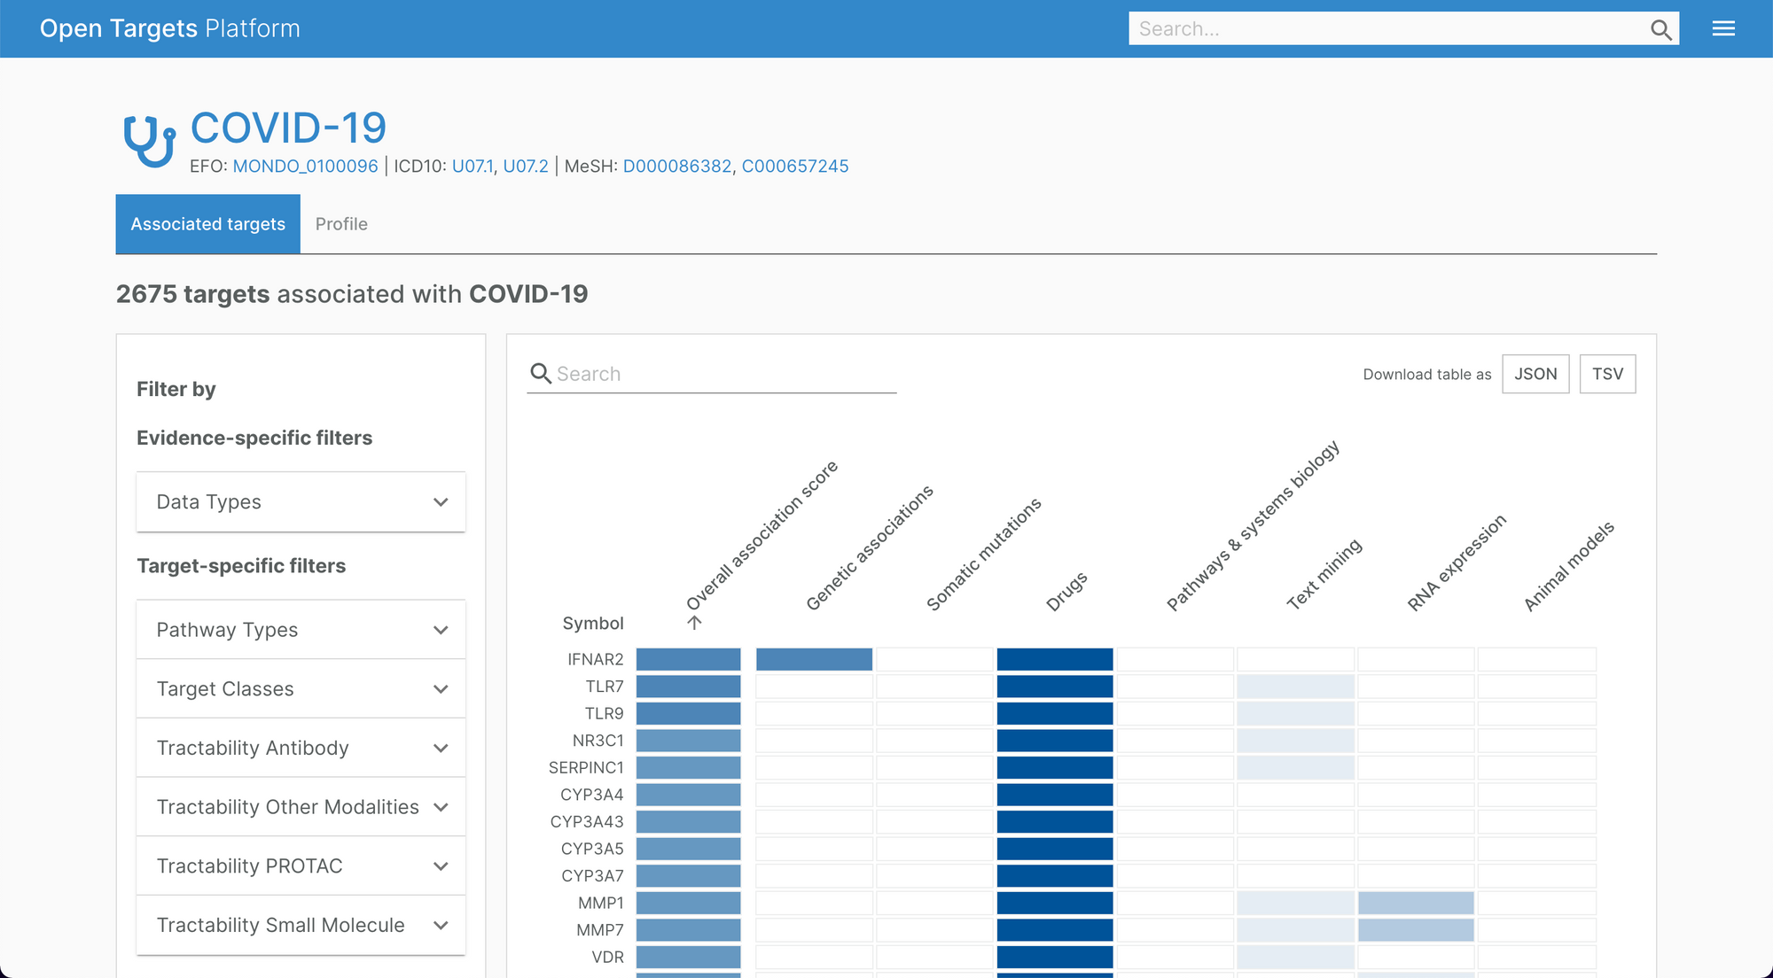Click the COVID-19 stethoscope icon
Viewport: 1773px width, 978px height.
pos(148,140)
